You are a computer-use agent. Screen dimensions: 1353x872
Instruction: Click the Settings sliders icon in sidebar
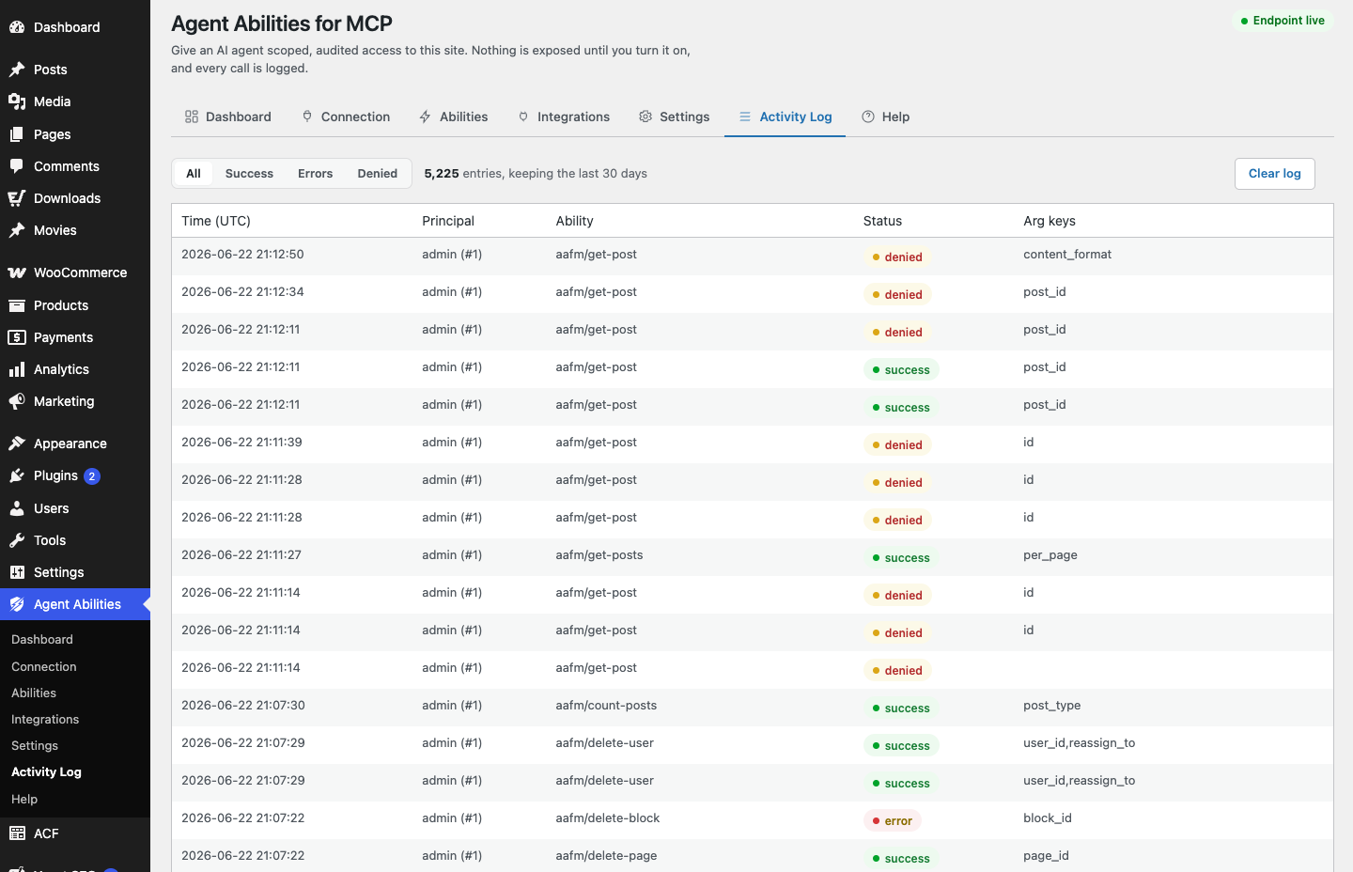coord(17,572)
